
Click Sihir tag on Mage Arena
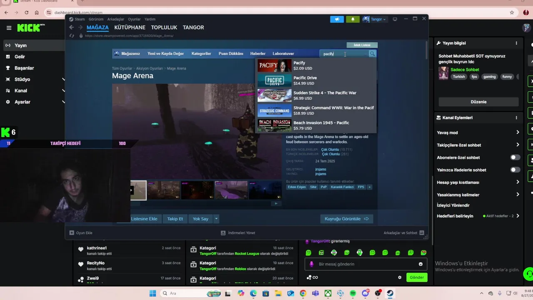tap(313, 187)
